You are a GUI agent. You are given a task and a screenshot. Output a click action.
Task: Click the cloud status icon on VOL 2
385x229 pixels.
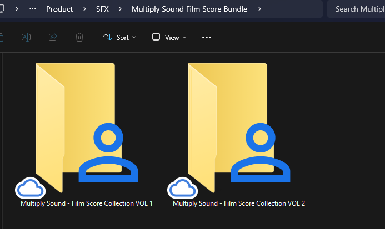point(182,188)
